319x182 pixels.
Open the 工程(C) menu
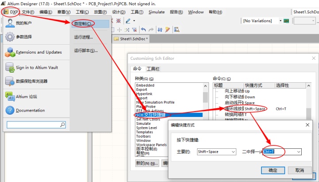pyautogui.click(x=82, y=12)
